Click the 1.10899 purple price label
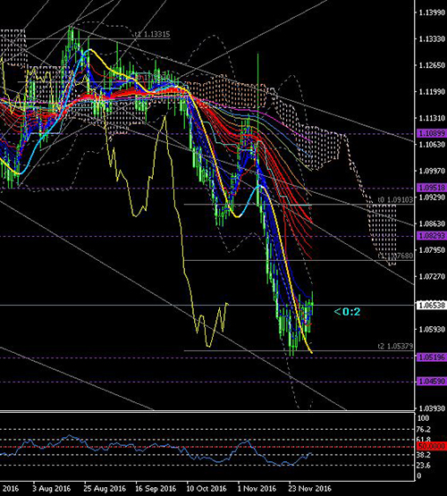The width and height of the screenshot is (447, 496). [x=432, y=133]
